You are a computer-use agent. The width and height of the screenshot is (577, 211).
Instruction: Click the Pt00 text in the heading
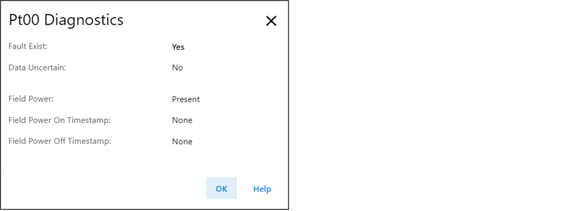(x=25, y=20)
